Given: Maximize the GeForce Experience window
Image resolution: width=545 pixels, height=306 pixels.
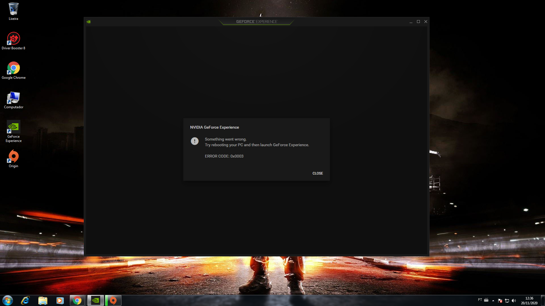Looking at the screenshot, I should click(x=418, y=22).
